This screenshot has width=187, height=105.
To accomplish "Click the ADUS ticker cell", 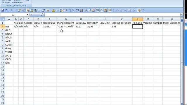I will pos(9,37).
